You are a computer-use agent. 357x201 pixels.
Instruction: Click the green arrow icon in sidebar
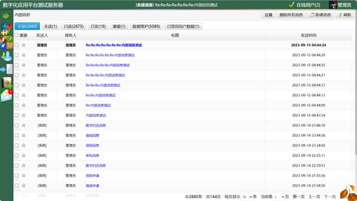tap(6, 16)
